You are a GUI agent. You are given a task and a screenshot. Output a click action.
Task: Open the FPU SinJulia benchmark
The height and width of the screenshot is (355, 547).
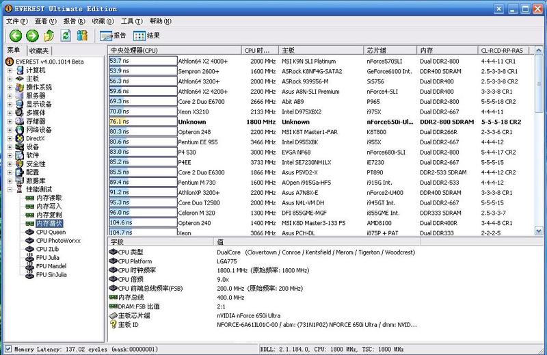(51, 275)
